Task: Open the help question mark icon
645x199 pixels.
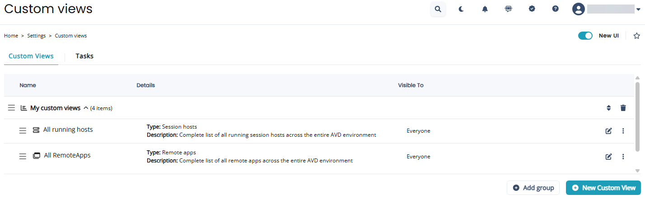Action: 556,9
